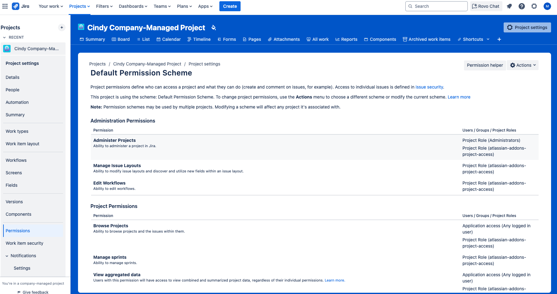Screen dimensions: 557x294
Task: Open the Jira settings gear icon
Action: point(534,6)
